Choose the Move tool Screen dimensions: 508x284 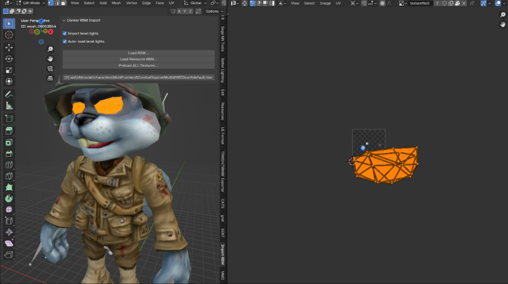tap(9, 48)
